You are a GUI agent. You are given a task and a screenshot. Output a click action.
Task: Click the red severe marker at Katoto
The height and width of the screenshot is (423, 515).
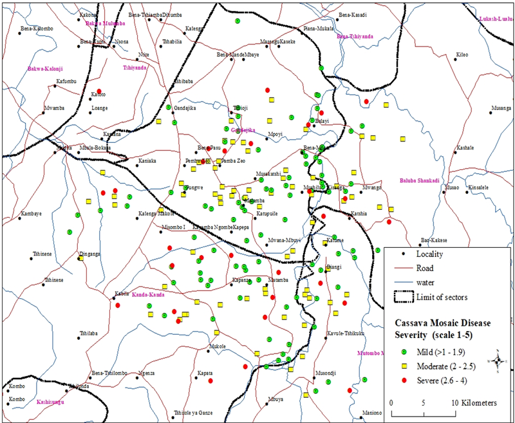[x=99, y=91]
